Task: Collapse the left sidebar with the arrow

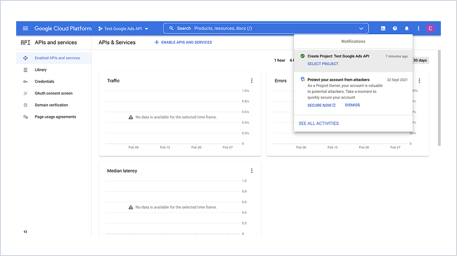Action: (25, 231)
